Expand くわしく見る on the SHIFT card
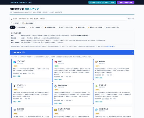Image resolution: width=144 pixels, height=118 pixels. point(58,80)
